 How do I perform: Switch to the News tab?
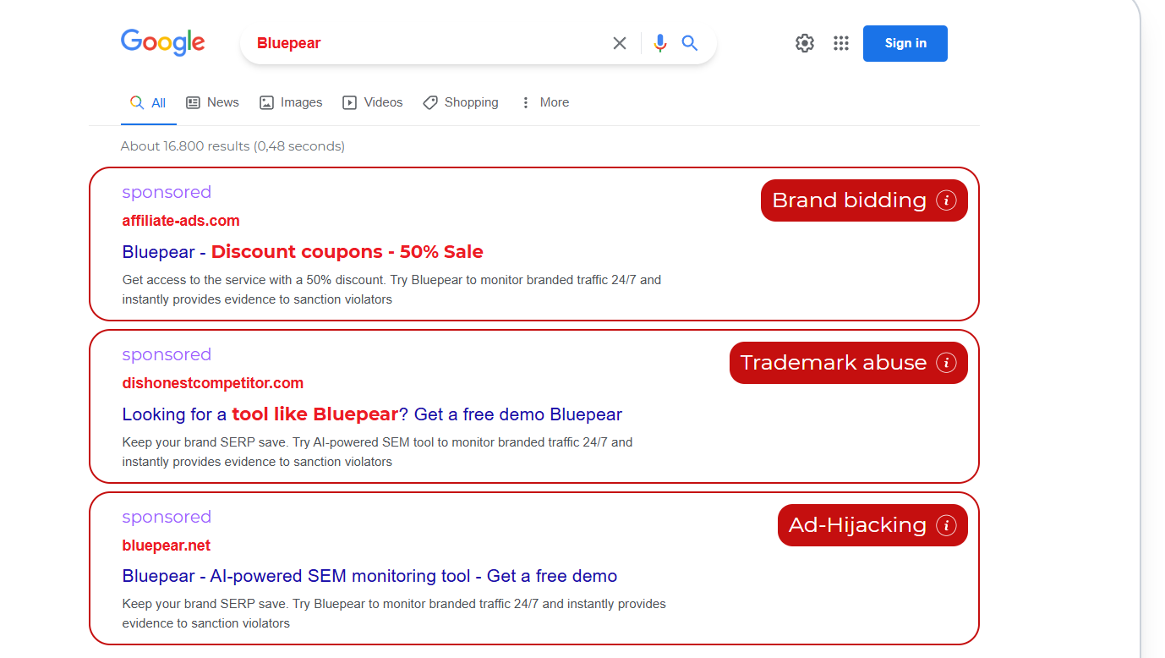click(212, 102)
